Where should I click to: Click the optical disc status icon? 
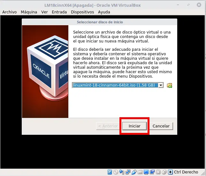tap(116, 172)
